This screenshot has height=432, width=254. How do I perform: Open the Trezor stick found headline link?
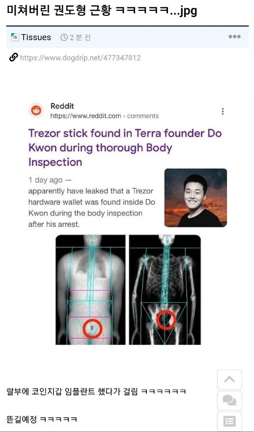125,147
